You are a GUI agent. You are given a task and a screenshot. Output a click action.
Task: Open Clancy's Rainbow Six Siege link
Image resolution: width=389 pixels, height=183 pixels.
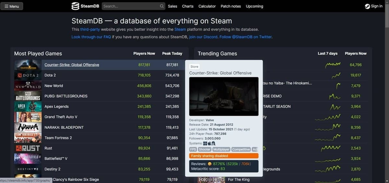pyautogui.click(x=76, y=179)
